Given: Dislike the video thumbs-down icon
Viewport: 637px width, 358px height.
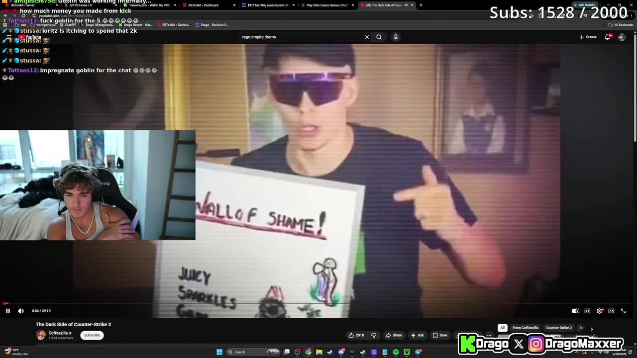Looking at the screenshot, I should coord(374,335).
